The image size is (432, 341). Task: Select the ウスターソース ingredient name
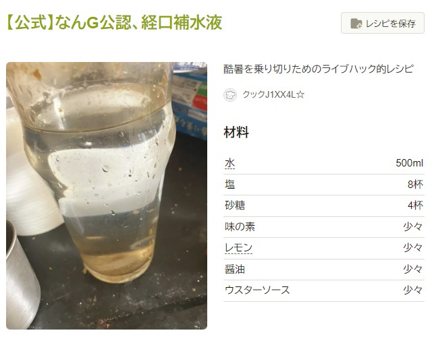click(257, 290)
